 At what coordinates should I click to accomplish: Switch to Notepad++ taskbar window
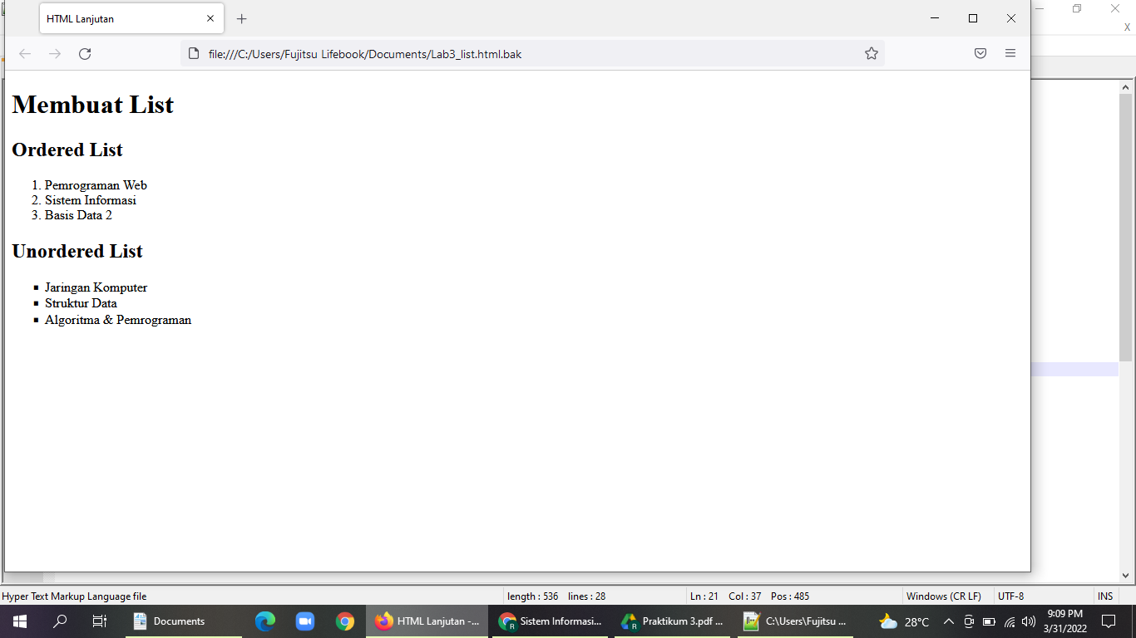click(795, 621)
